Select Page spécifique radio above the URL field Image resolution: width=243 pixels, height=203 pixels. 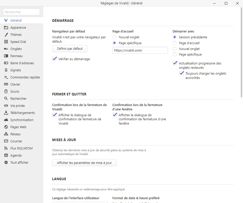coord(114,43)
